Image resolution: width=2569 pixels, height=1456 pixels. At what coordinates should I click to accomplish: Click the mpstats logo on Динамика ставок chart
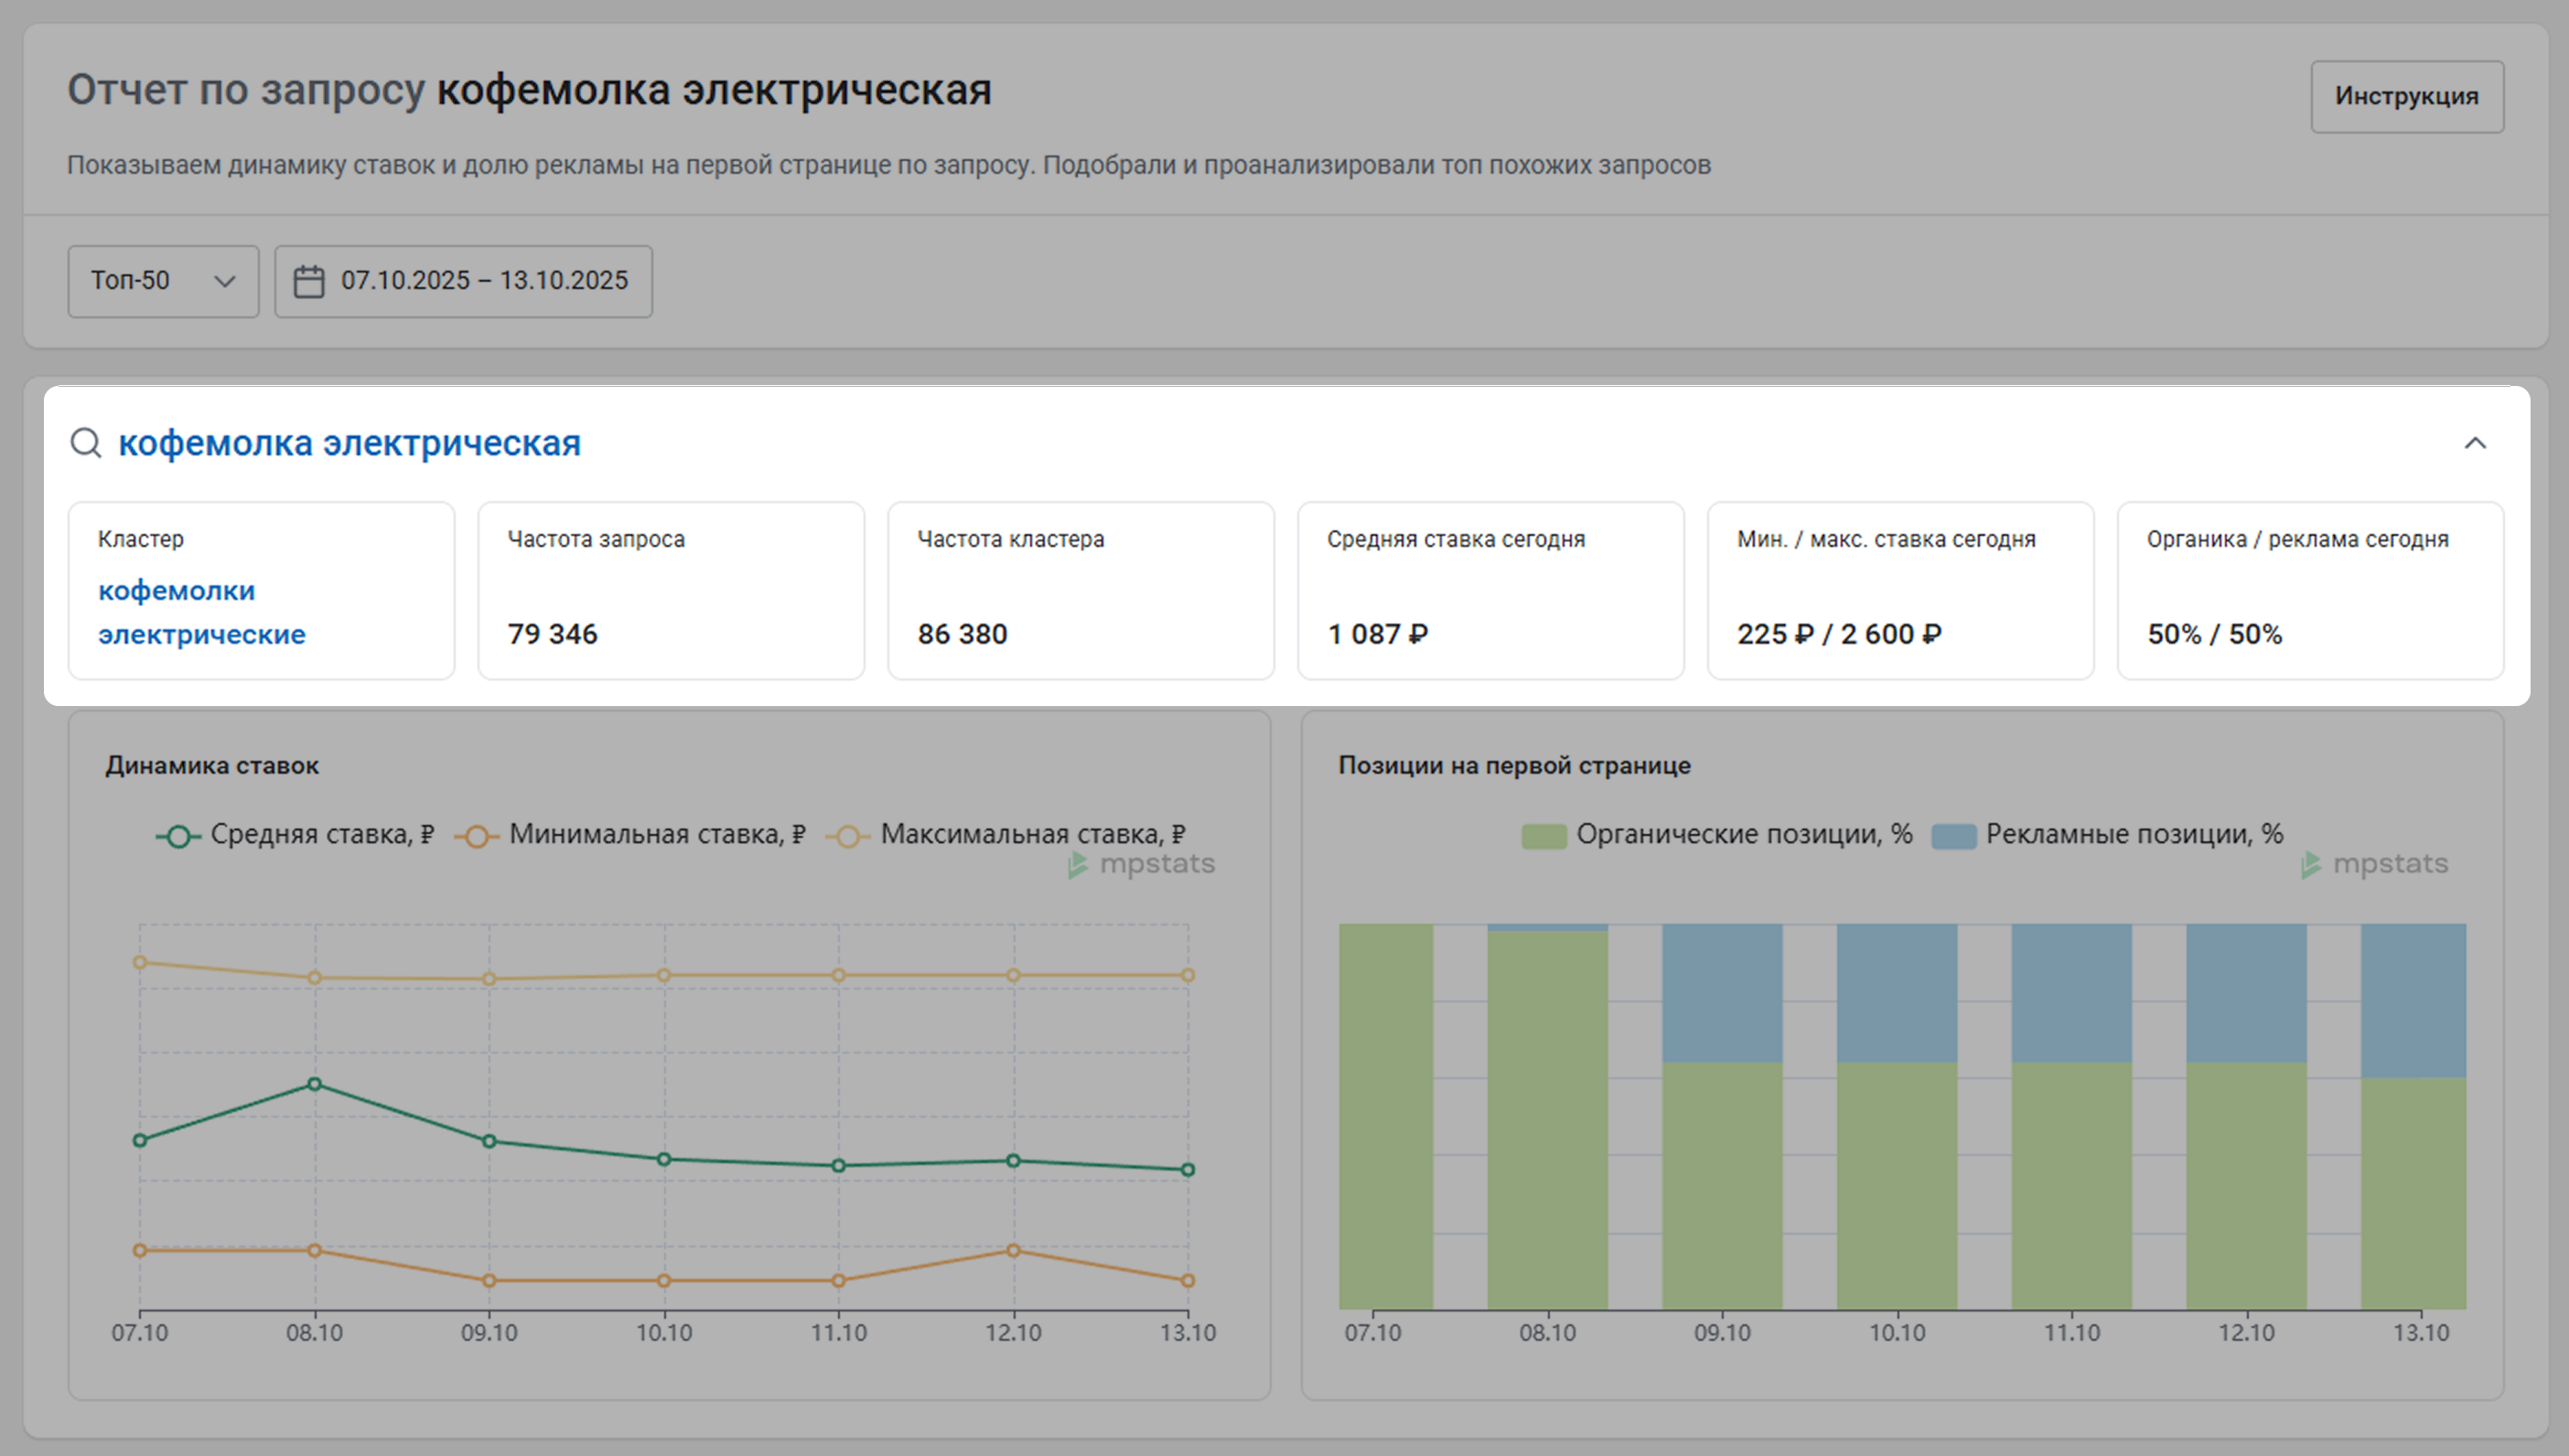[1141, 864]
